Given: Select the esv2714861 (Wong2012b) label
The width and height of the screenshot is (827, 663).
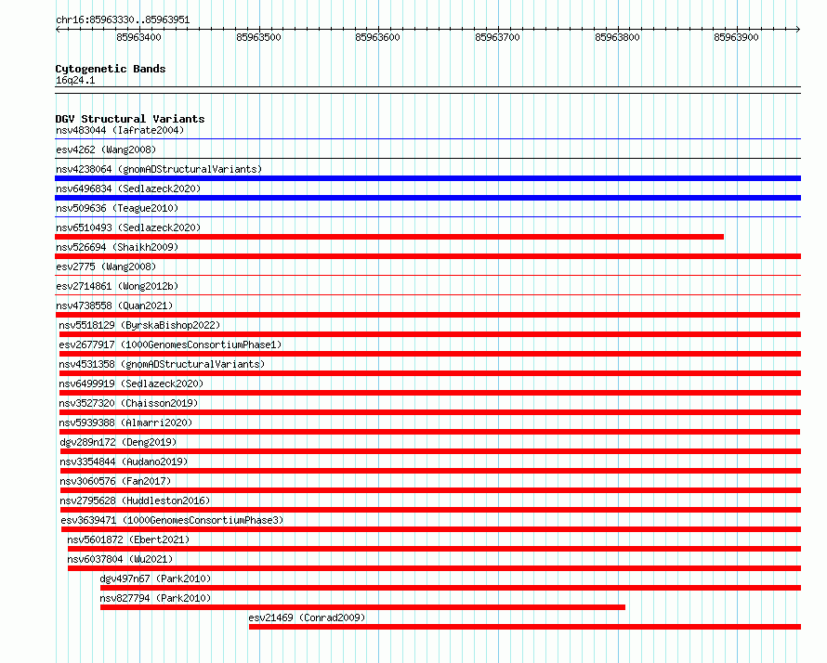Looking at the screenshot, I should (x=117, y=286).
